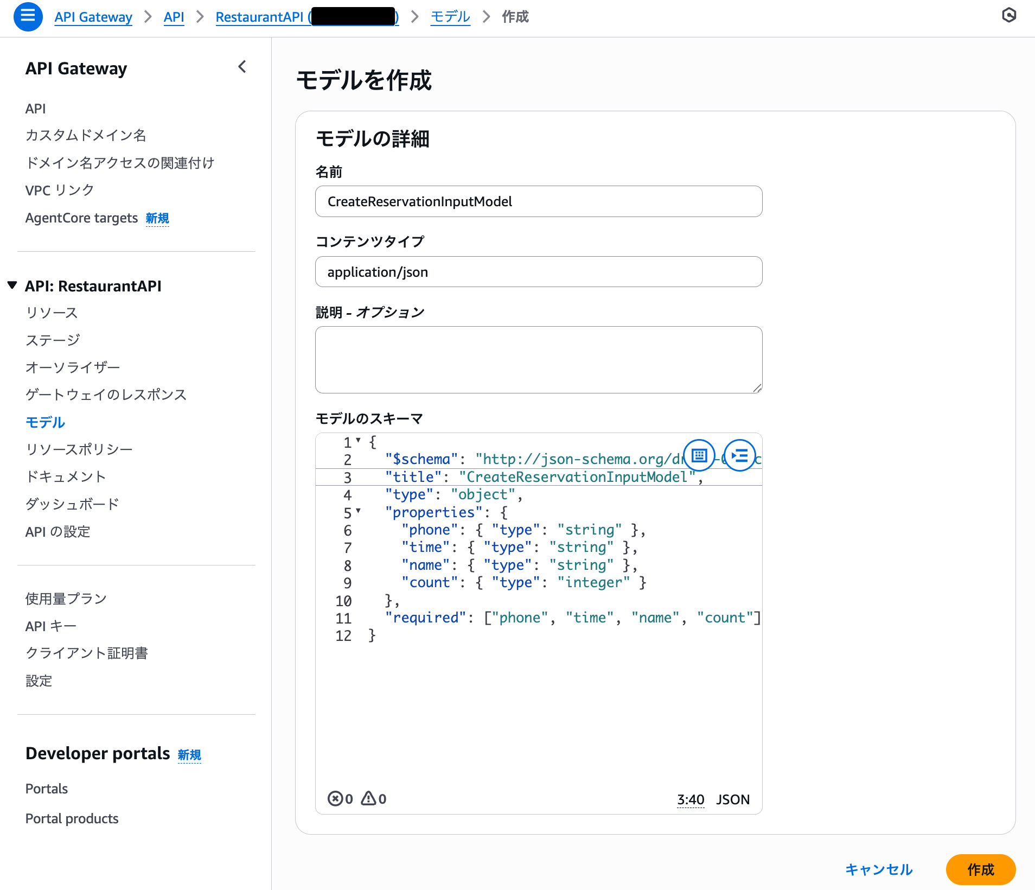Open ステージ from the sidebar navigation
Screen dimensions: 1035x890
53,340
